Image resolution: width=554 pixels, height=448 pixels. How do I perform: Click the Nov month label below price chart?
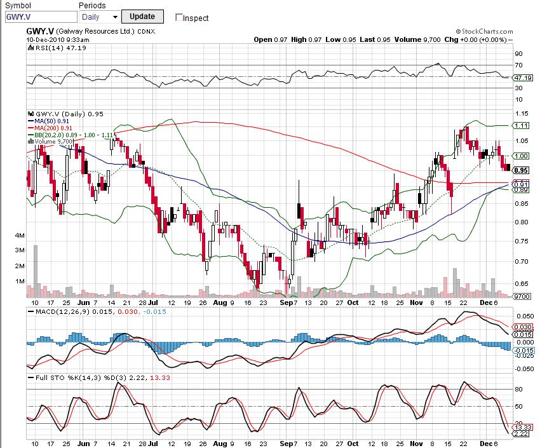(417, 302)
